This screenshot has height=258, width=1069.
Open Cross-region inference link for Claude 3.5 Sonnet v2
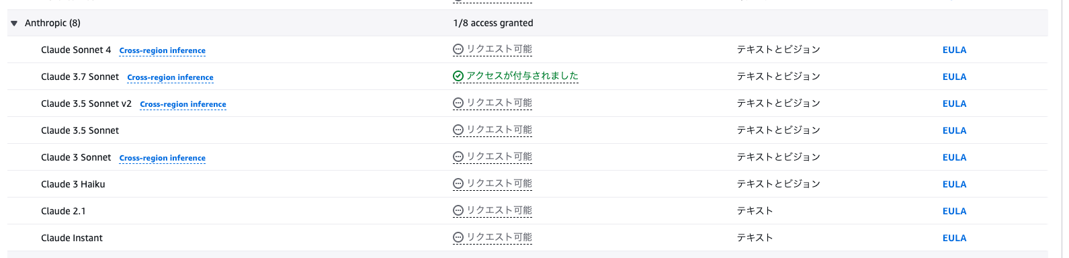pyautogui.click(x=183, y=104)
